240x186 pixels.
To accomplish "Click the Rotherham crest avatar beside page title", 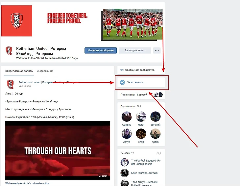I will click(9, 51).
